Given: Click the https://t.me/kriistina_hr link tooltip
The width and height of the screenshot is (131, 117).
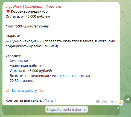Looking at the screenshot, I should click(66, 109).
